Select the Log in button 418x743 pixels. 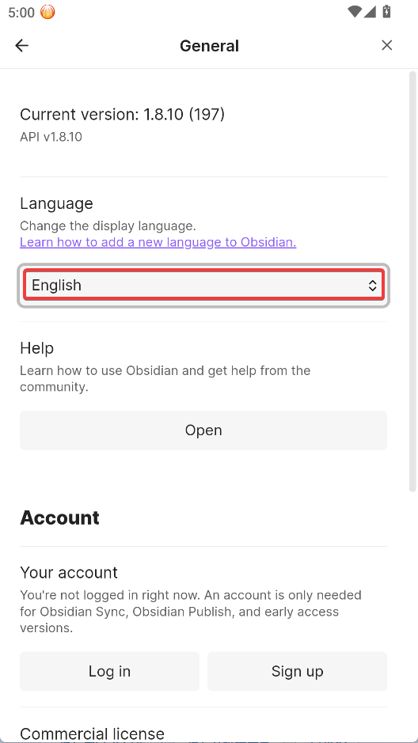pyautogui.click(x=109, y=671)
